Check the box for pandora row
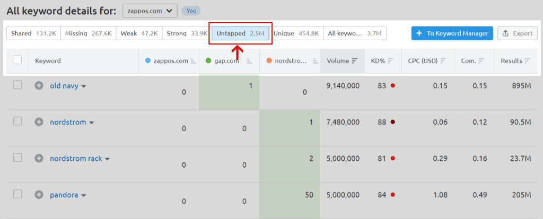 [17, 194]
